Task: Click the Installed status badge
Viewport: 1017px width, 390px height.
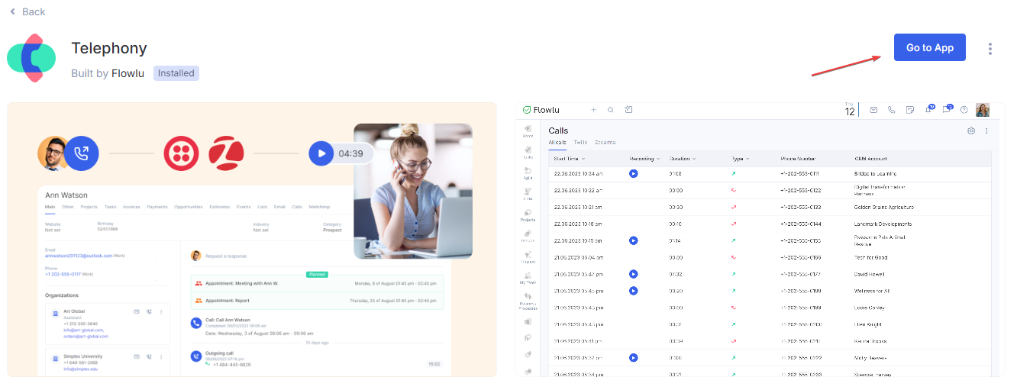Action: (176, 73)
